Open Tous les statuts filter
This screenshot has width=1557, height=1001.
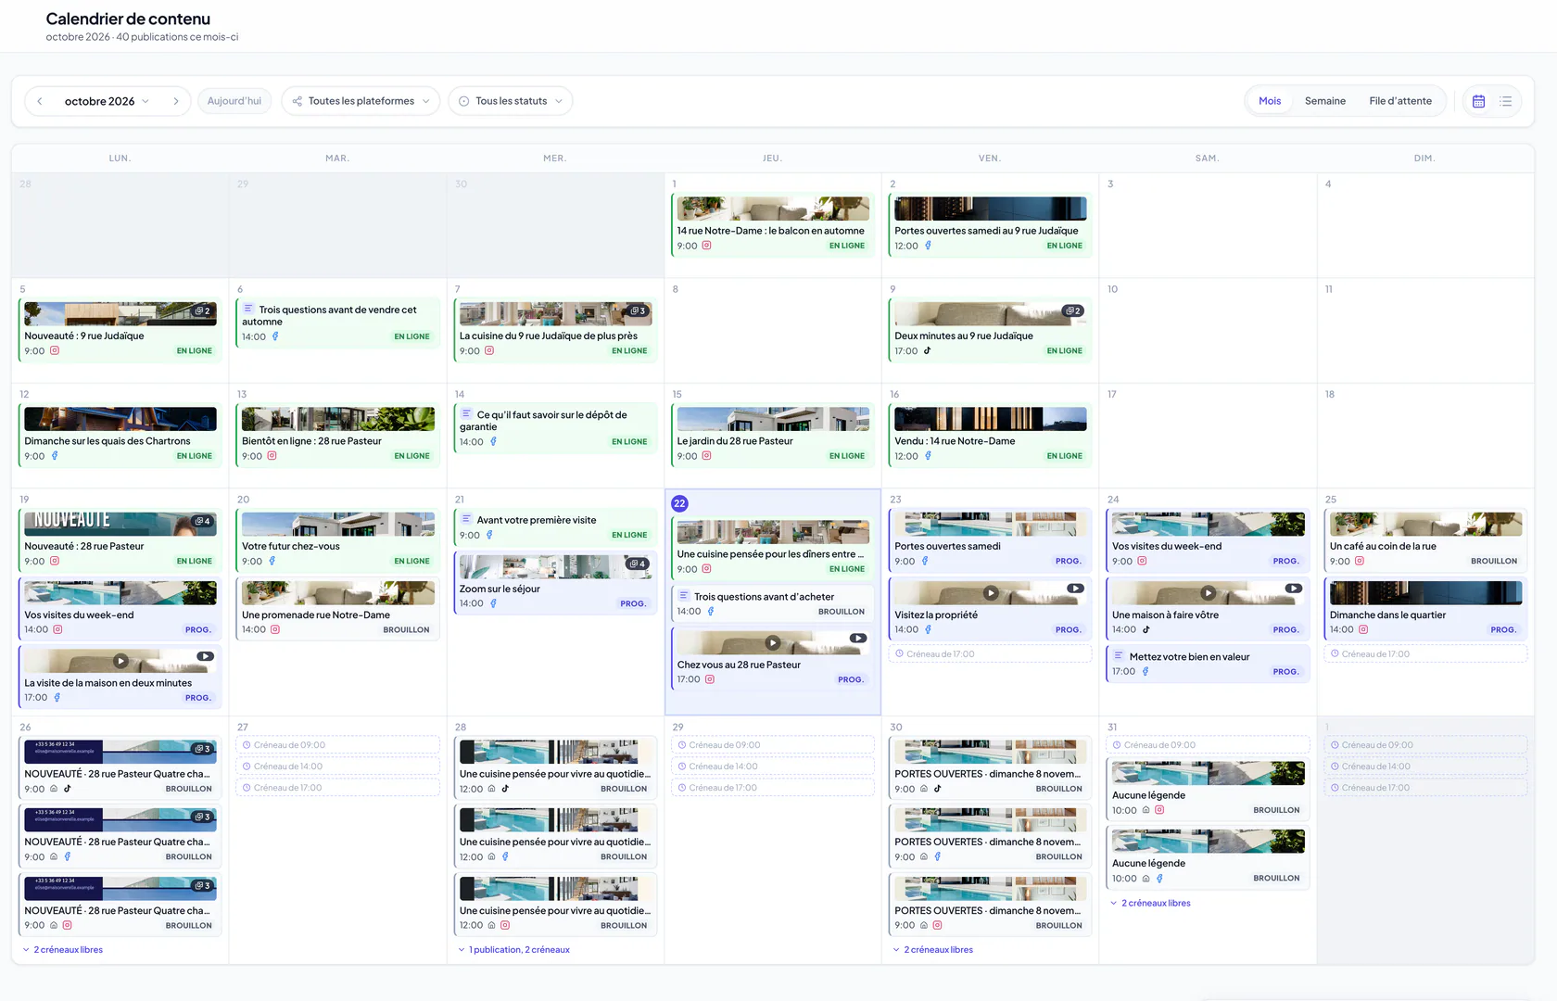click(511, 101)
